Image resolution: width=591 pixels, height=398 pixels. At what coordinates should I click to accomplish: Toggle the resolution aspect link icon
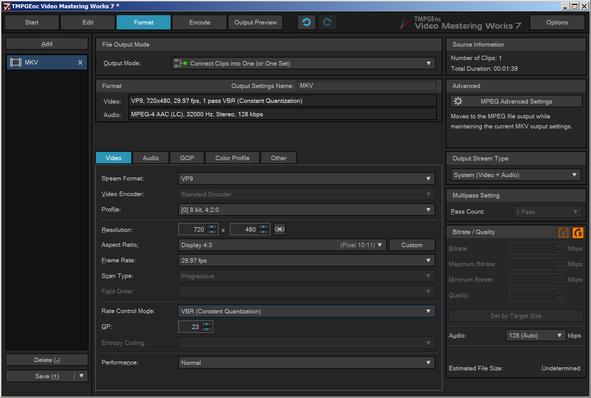coord(279,229)
